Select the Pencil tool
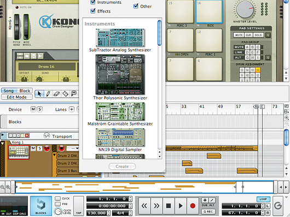The height and width of the screenshot is (217, 290). [x=48, y=94]
